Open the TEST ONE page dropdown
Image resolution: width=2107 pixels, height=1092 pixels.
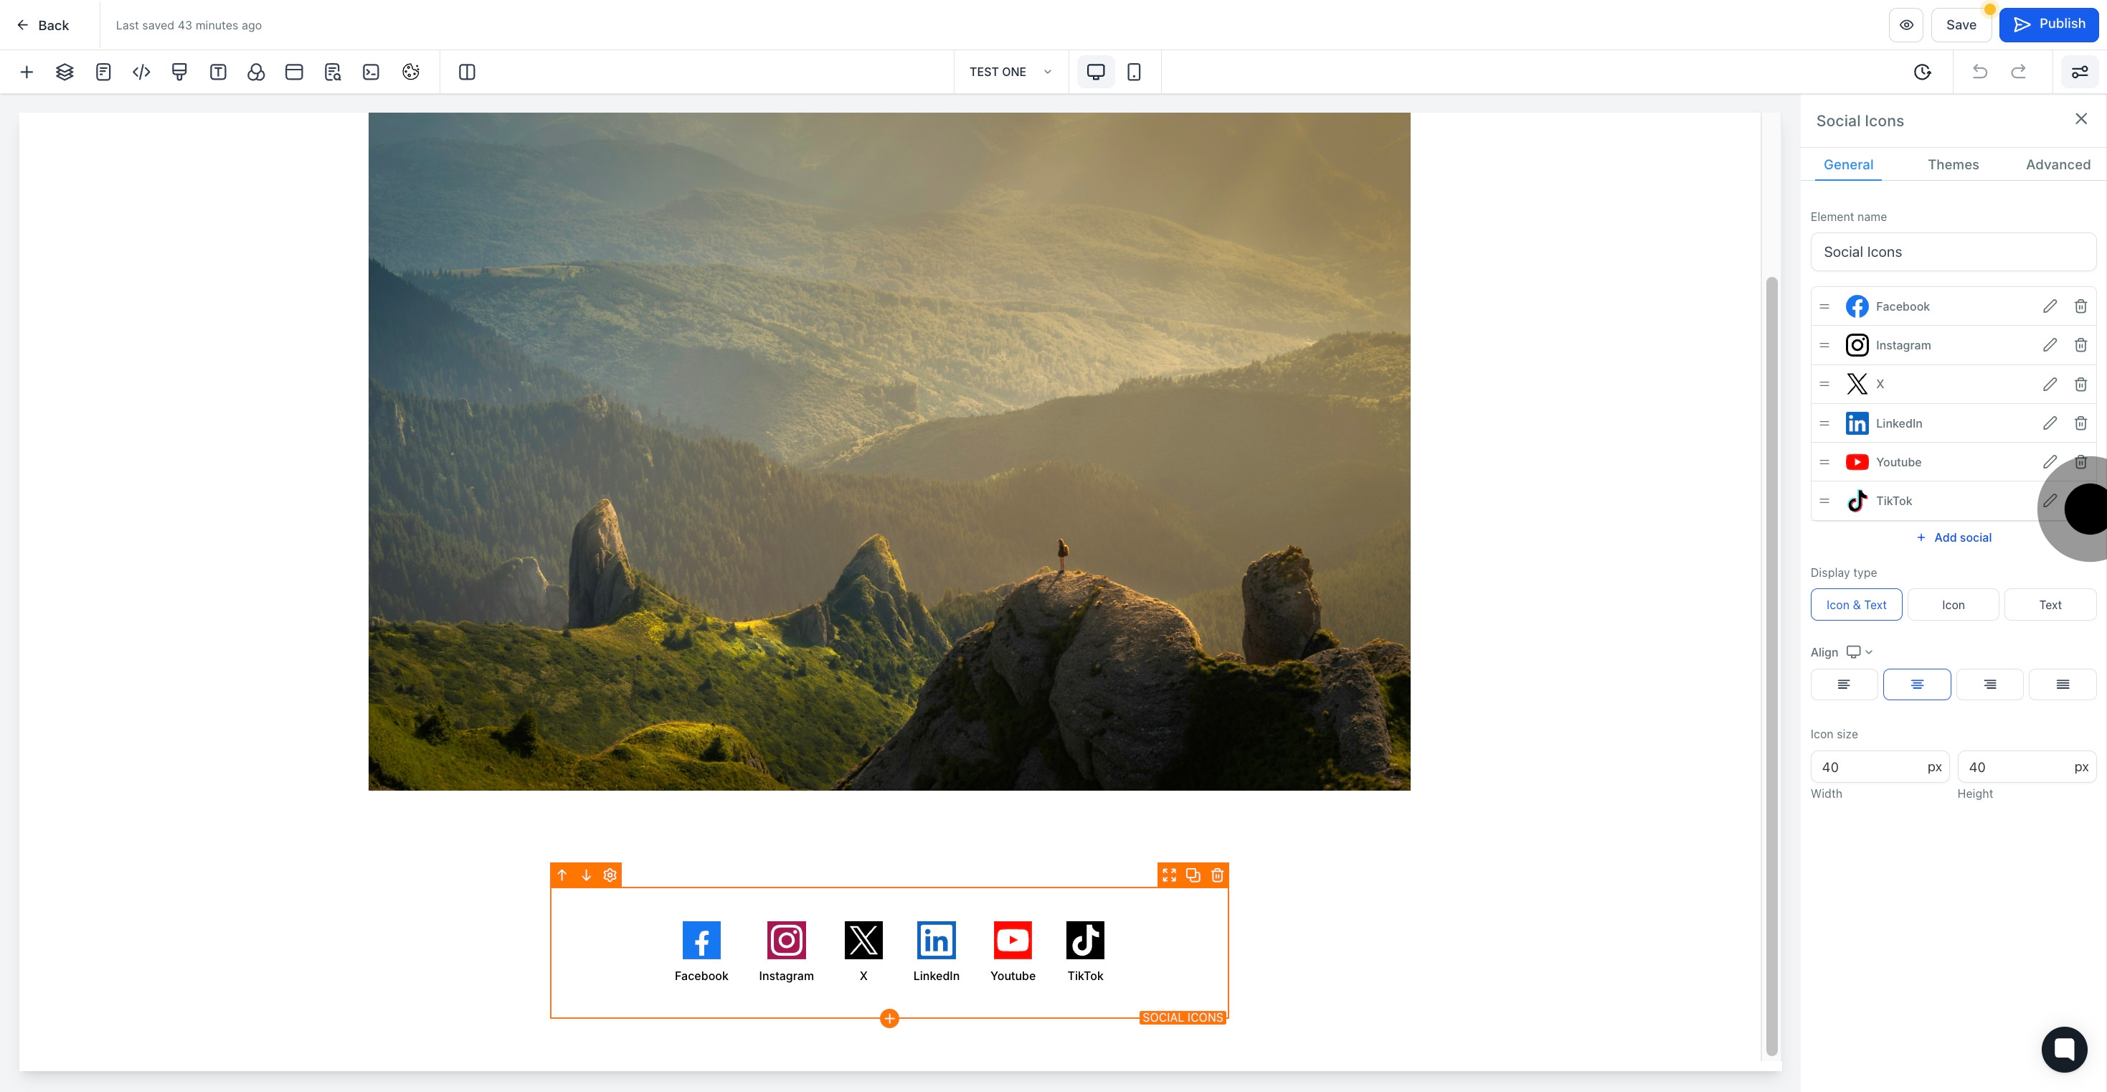click(1011, 72)
